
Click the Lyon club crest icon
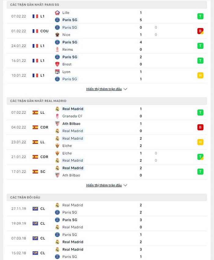57,72
